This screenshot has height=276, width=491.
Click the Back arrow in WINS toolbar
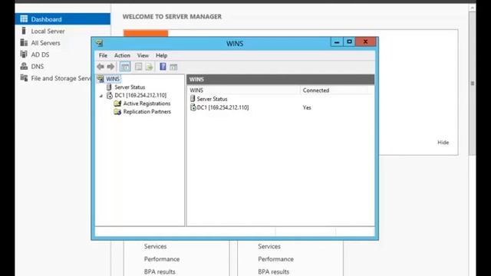[101, 67]
